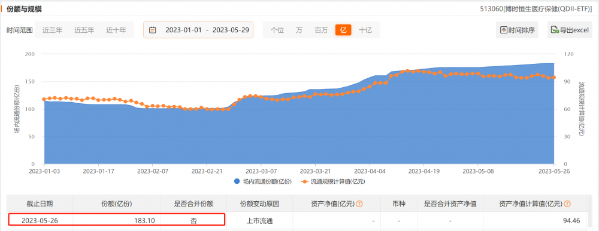
Task: Click the 导出excel spreadsheet icon
Action: click(x=555, y=30)
